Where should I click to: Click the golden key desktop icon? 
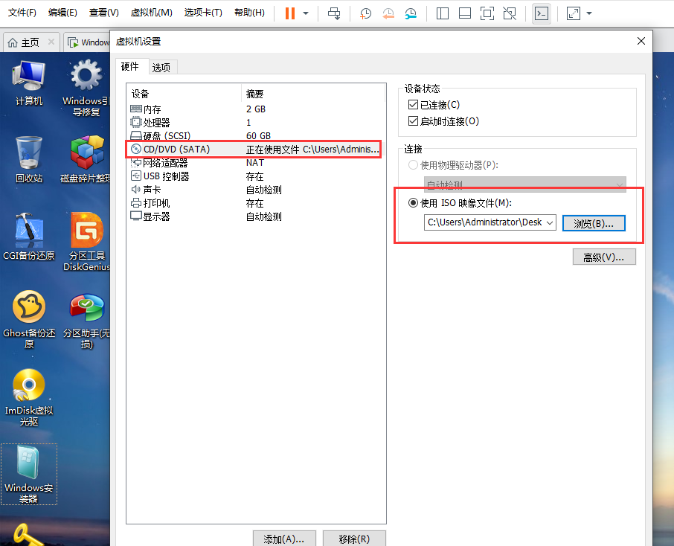point(28,534)
